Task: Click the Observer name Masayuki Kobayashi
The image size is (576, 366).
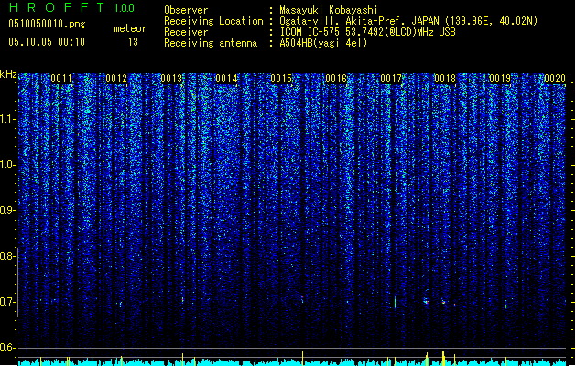Action: 329,10
